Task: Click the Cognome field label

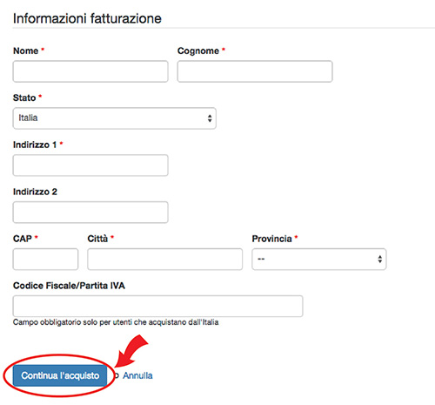Action: [x=198, y=51]
